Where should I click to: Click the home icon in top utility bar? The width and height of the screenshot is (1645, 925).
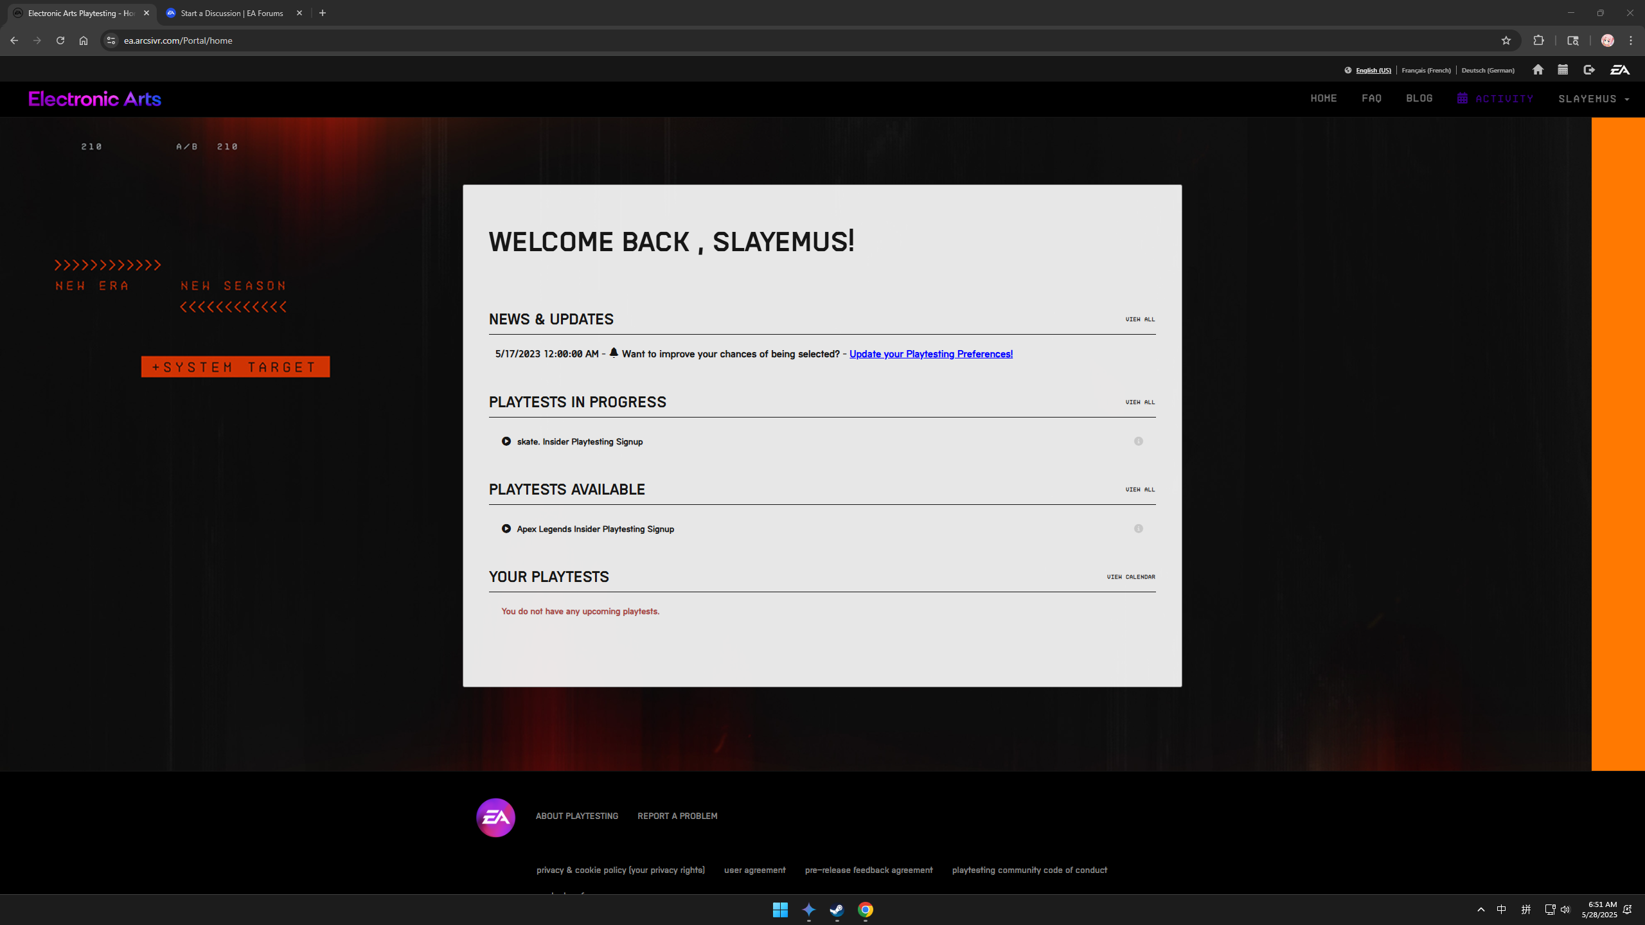1538,70
